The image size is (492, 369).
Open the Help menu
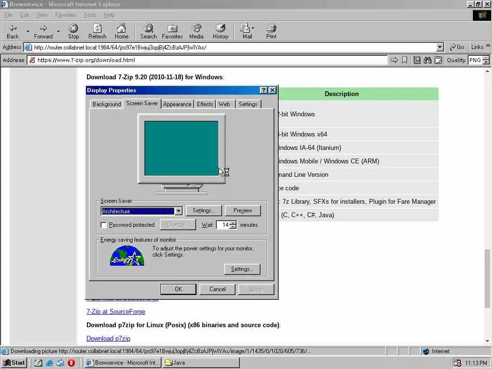[109, 15]
